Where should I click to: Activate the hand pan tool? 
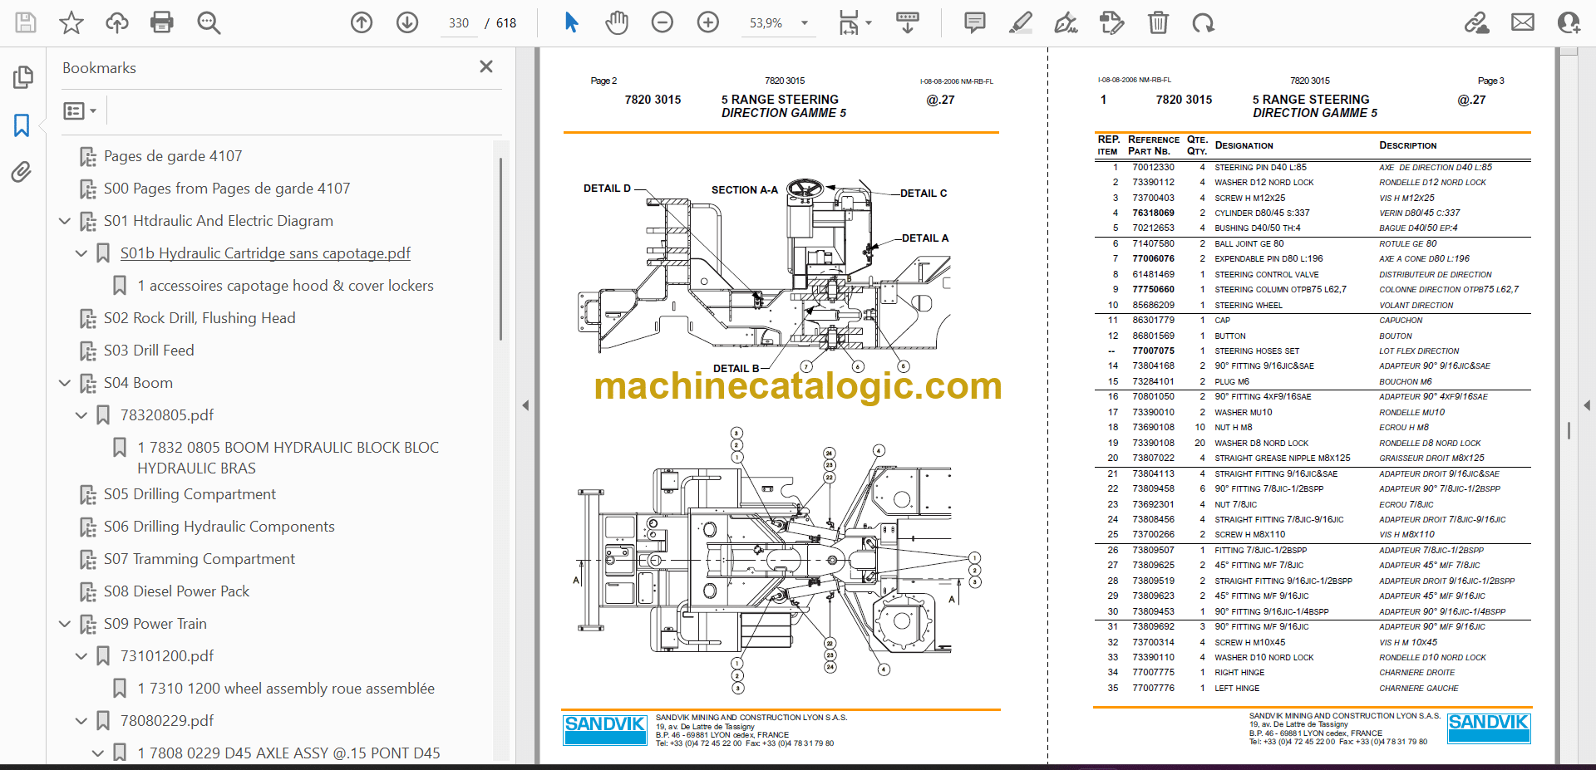point(617,22)
